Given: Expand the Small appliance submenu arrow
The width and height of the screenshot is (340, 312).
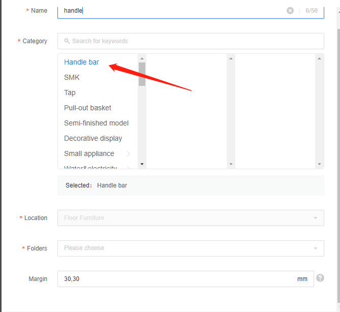Looking at the screenshot, I should [x=129, y=154].
